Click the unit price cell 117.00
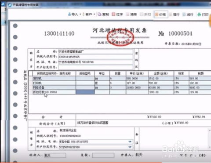Image resolution: width=211 pixels, height=163 pixels. click(x=137, y=83)
